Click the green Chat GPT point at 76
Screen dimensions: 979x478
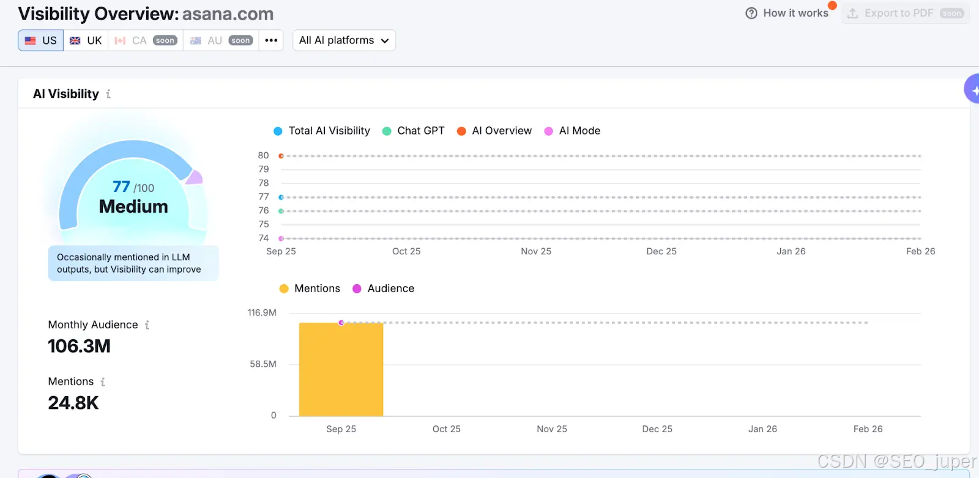(x=281, y=211)
